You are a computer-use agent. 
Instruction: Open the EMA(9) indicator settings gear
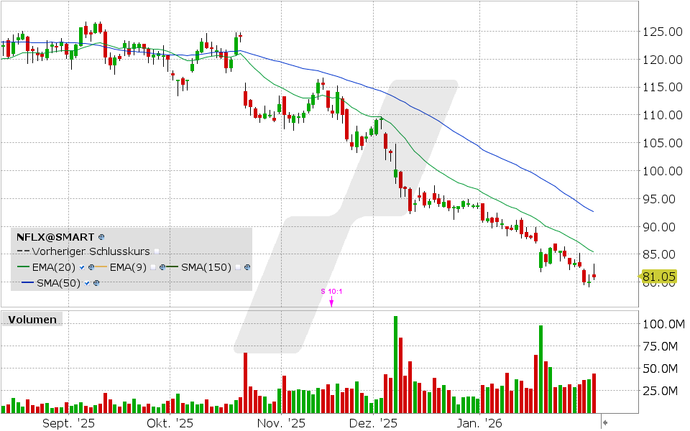(x=162, y=267)
